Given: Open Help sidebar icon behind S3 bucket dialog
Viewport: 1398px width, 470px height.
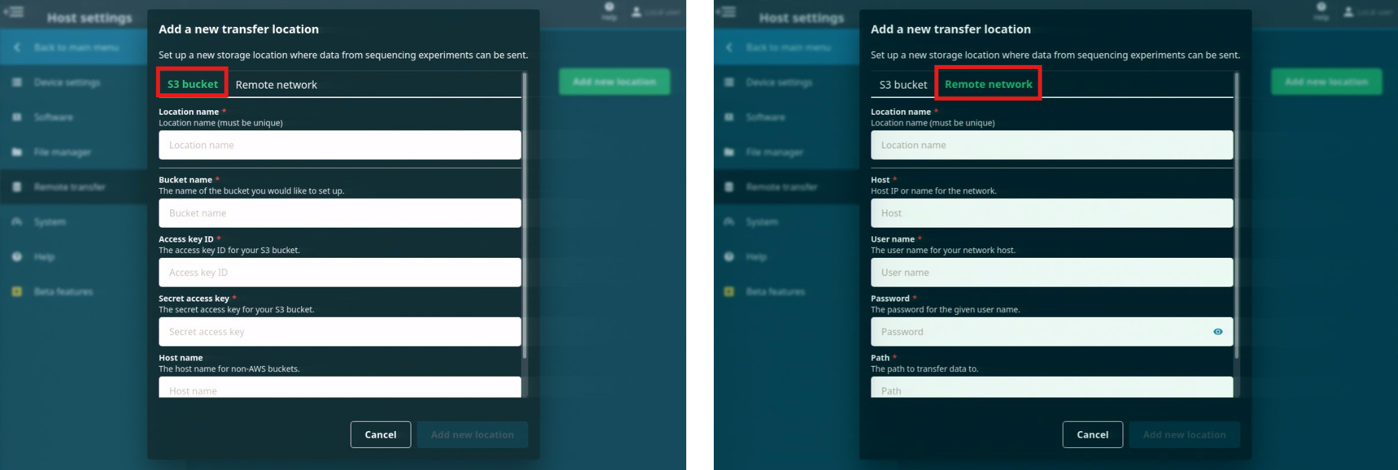Looking at the screenshot, I should click(x=17, y=256).
